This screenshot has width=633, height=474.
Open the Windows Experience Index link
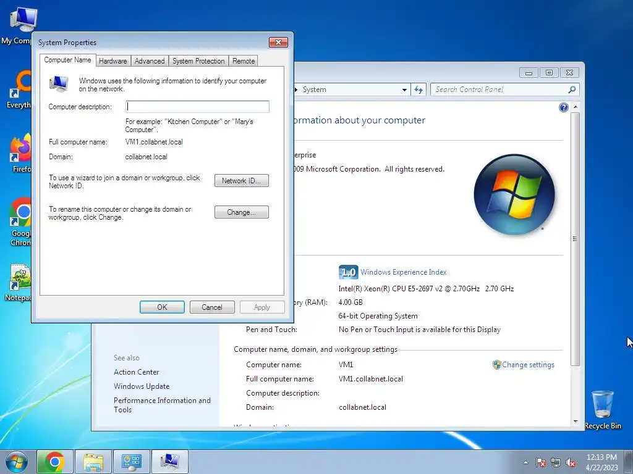pyautogui.click(x=403, y=272)
